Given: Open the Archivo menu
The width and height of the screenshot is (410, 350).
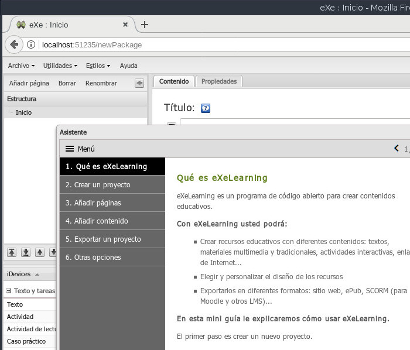Looking at the screenshot, I should click(21, 66).
